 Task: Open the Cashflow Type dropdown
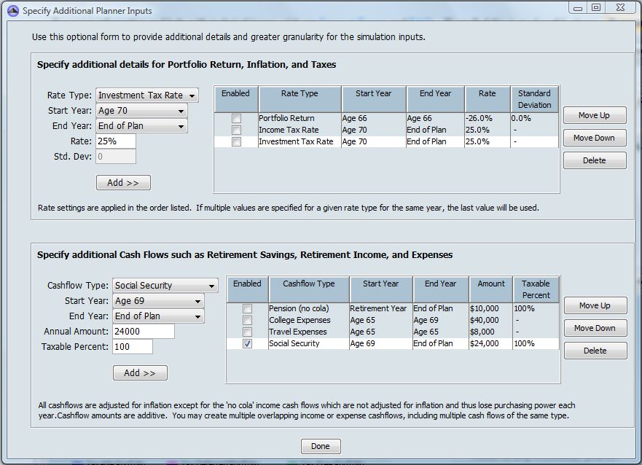click(x=165, y=286)
